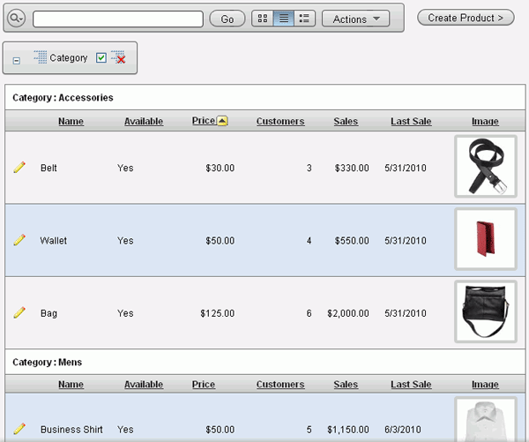529x442 pixels.
Task: Click the $330.00 sales value
Action: (x=352, y=168)
